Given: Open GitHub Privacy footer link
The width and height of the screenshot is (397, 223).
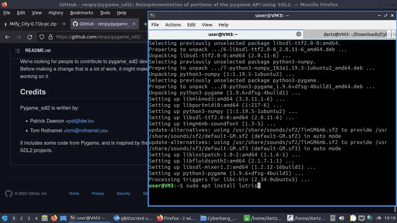Looking at the screenshot, I should [x=98, y=194].
